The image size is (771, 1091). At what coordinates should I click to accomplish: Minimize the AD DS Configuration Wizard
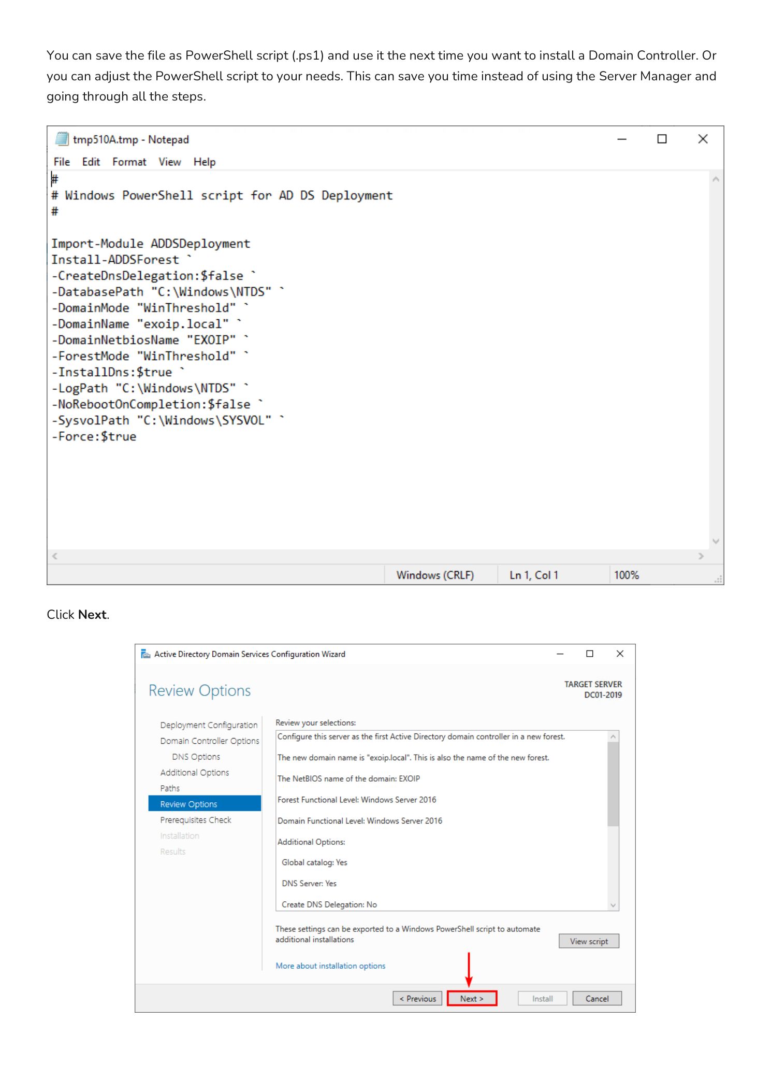click(x=560, y=654)
